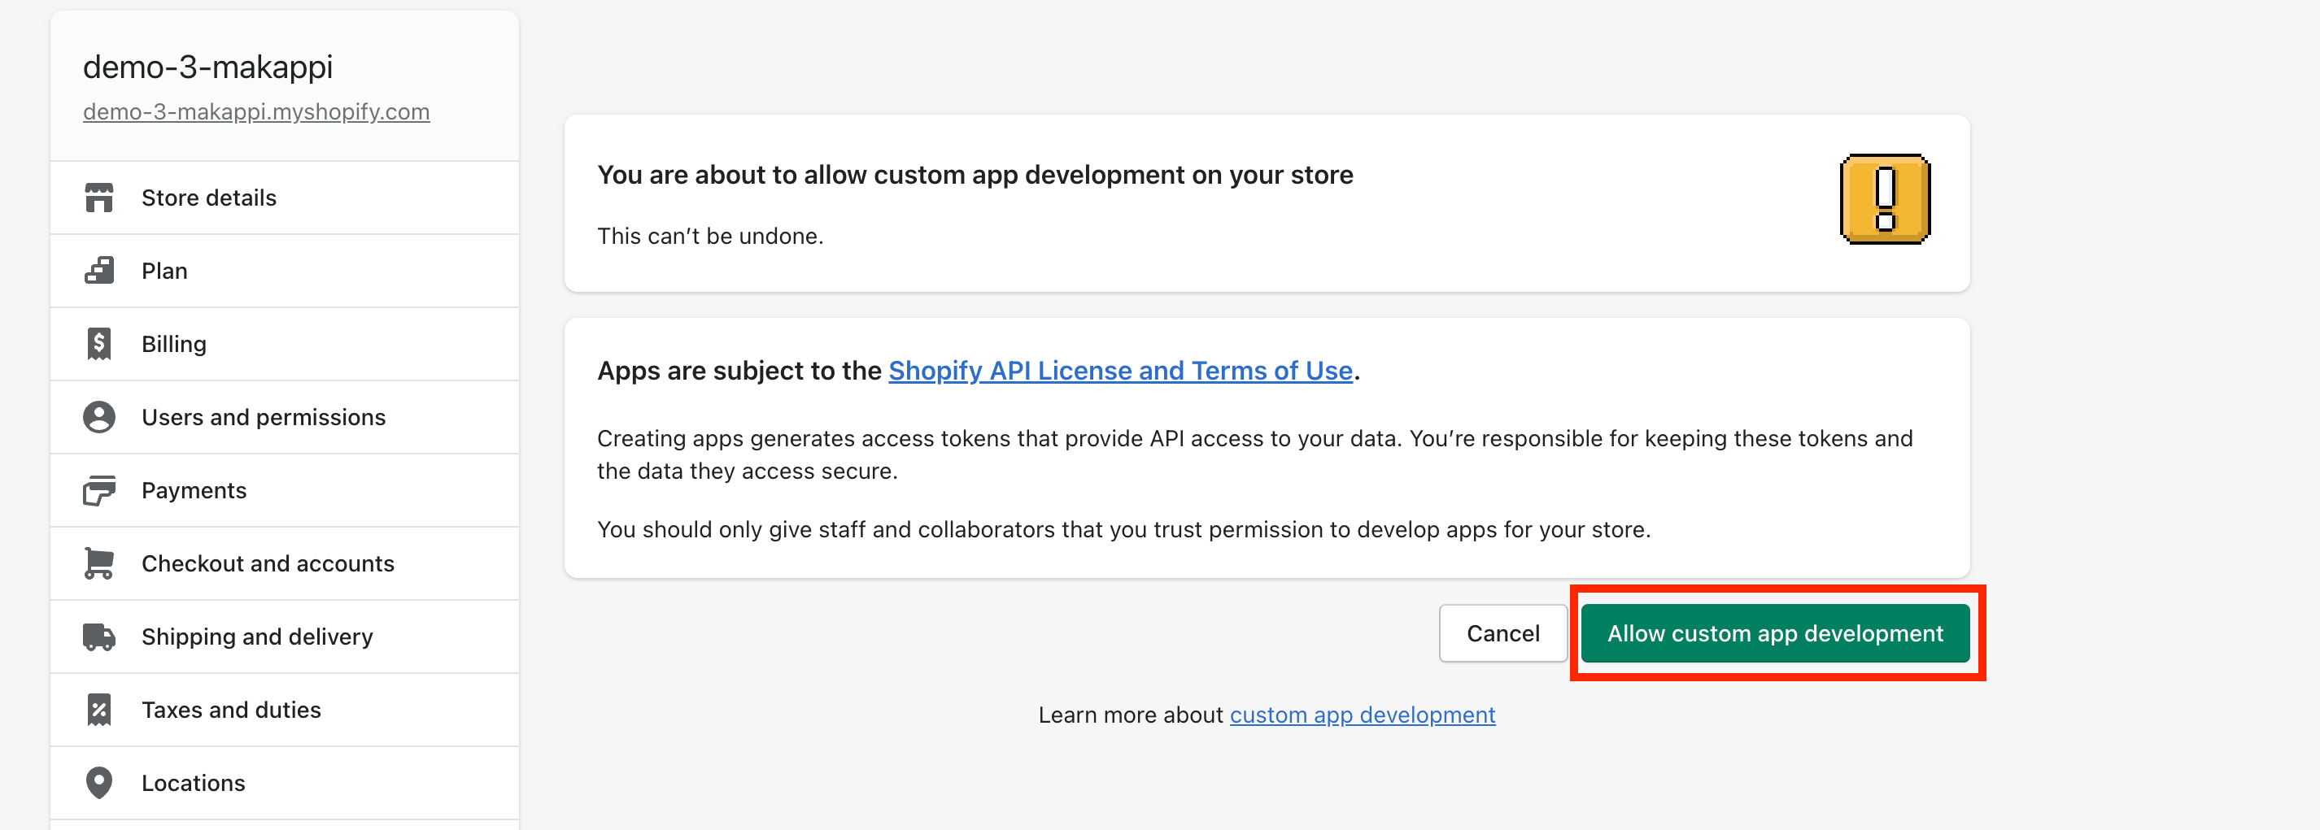Click the yellow exclamation warning icon
Screen dimensions: 2320x830
click(x=1884, y=199)
